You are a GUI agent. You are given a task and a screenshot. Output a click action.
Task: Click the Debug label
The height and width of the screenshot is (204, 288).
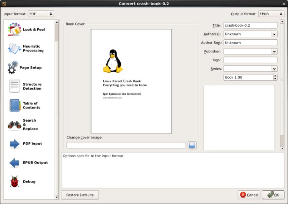29,182
